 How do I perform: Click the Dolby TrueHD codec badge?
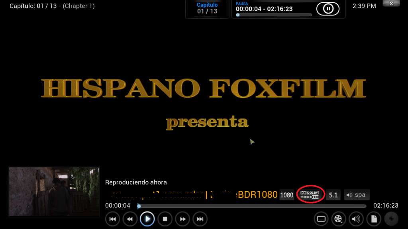pos(310,195)
